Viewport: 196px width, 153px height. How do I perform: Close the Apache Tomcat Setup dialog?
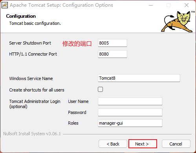coord(187,5)
